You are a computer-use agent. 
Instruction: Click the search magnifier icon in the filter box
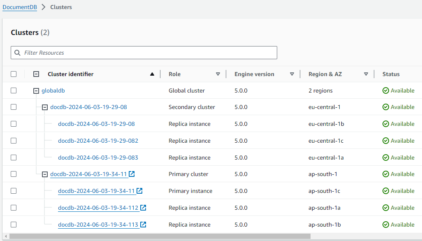point(17,53)
